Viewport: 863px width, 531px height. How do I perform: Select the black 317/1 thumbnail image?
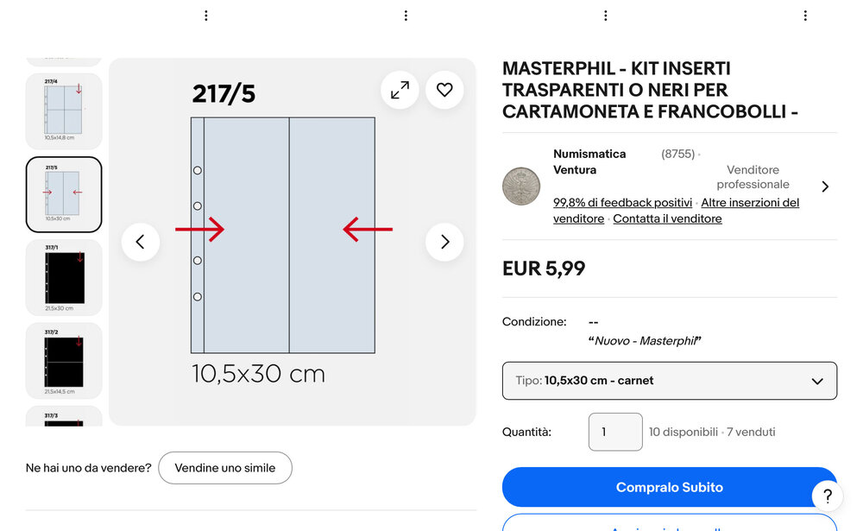[64, 277]
